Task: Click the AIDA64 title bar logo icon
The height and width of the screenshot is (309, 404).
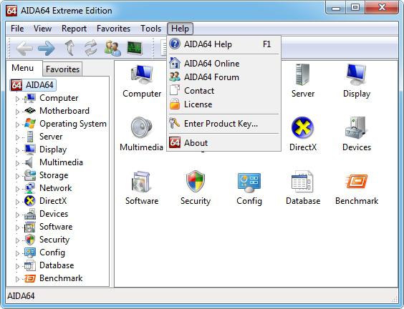Action: coord(11,11)
